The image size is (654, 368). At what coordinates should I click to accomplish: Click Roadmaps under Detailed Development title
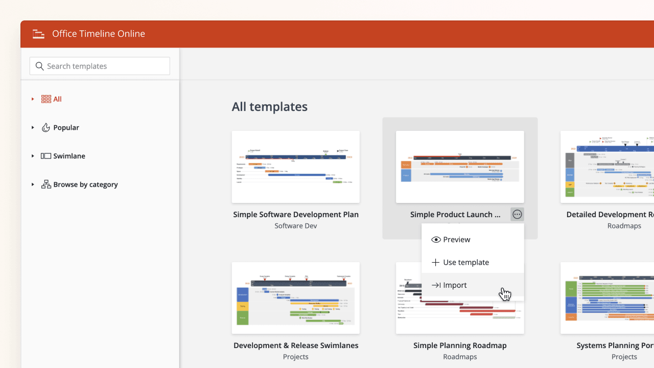point(624,226)
